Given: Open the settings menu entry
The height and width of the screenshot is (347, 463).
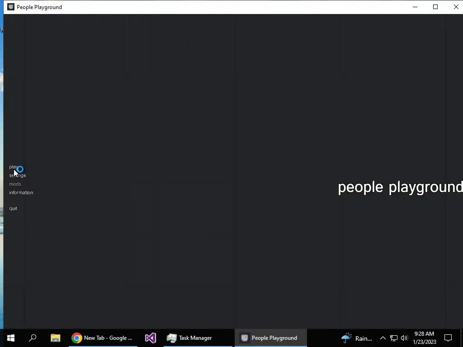Looking at the screenshot, I should click(18, 175).
